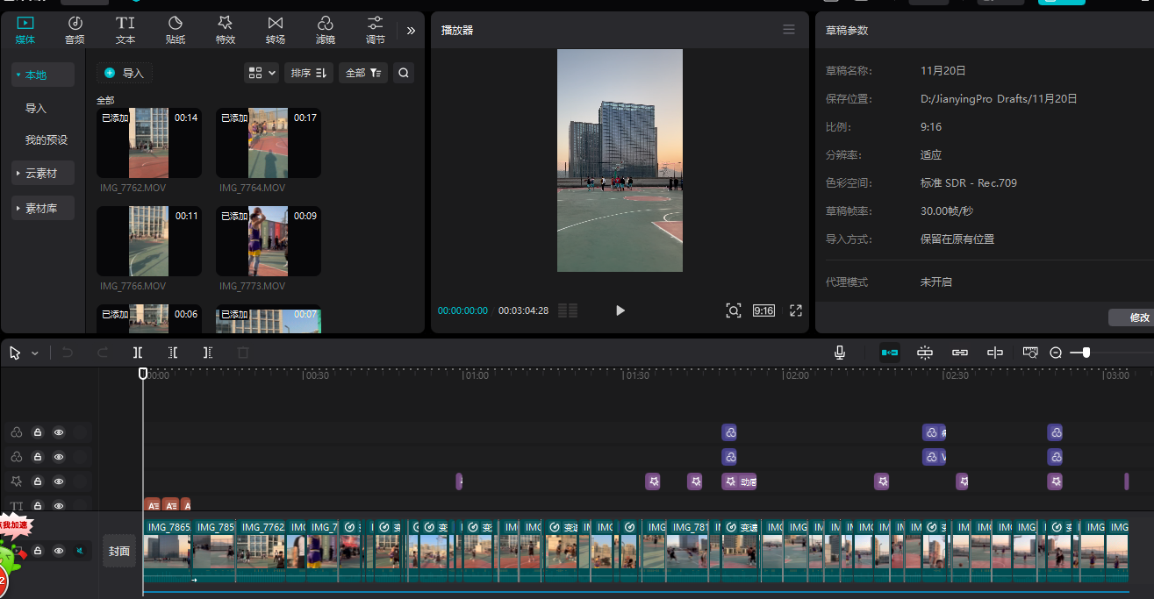Click the split clip tool in timeline toolbar

point(138,353)
